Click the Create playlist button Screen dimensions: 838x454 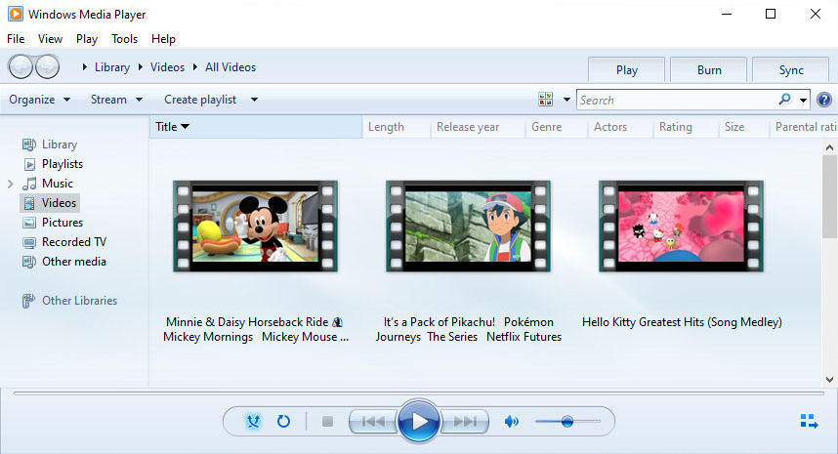tap(200, 100)
